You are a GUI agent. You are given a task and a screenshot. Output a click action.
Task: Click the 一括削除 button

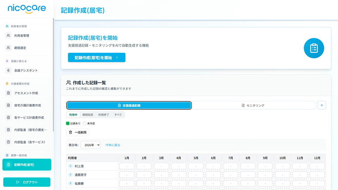pyautogui.click(x=77, y=132)
